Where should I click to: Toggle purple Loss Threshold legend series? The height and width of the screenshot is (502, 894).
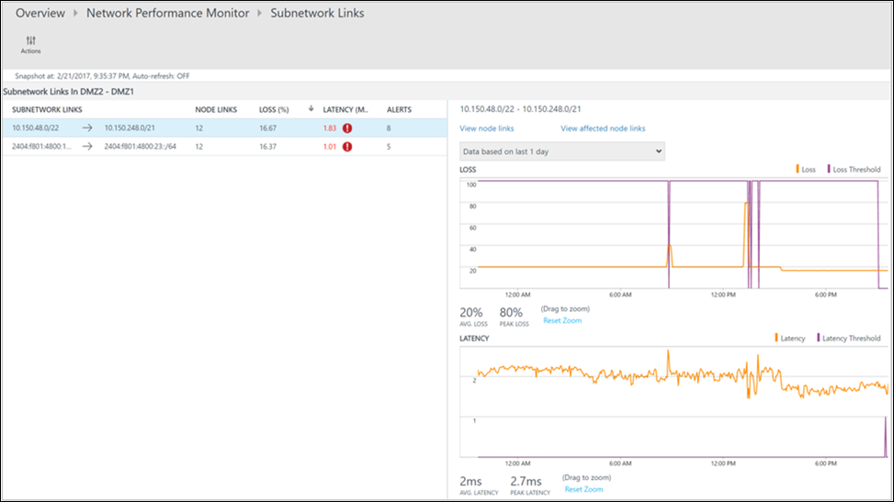click(852, 170)
